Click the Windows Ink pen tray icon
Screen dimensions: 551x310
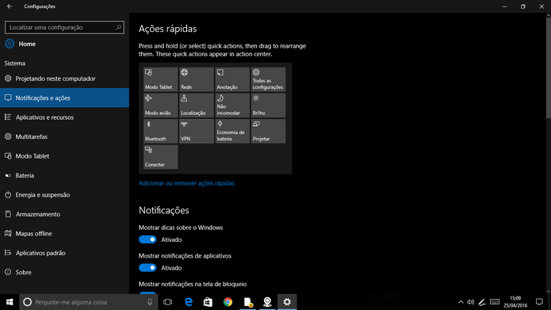tap(482, 302)
